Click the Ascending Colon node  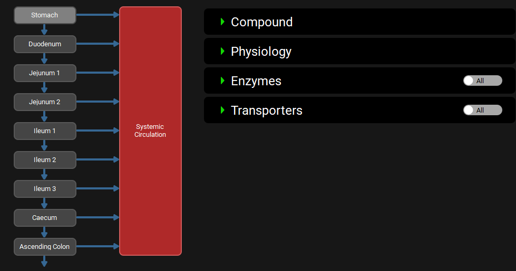(45, 247)
